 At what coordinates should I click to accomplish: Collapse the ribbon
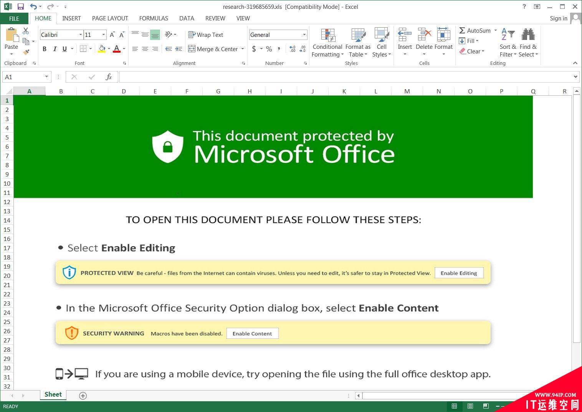[575, 63]
